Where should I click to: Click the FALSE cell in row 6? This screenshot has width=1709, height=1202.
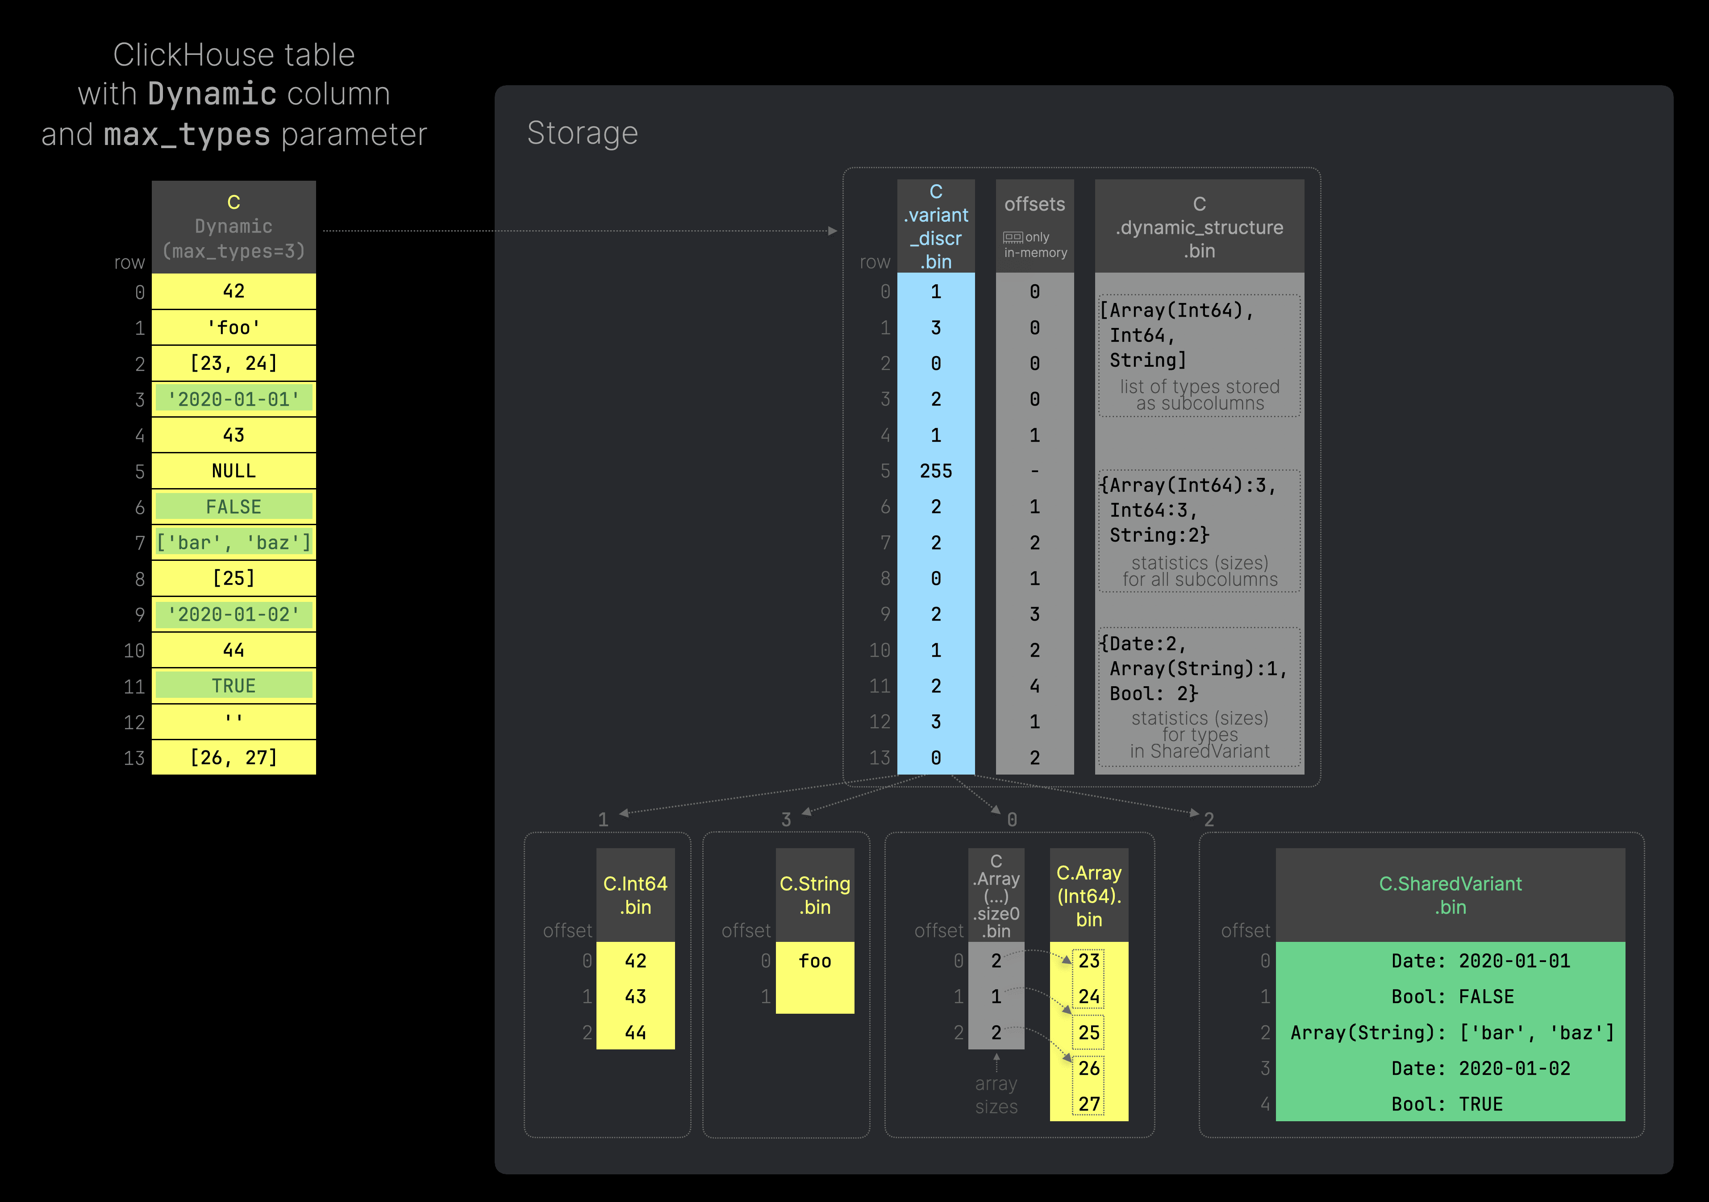(234, 507)
